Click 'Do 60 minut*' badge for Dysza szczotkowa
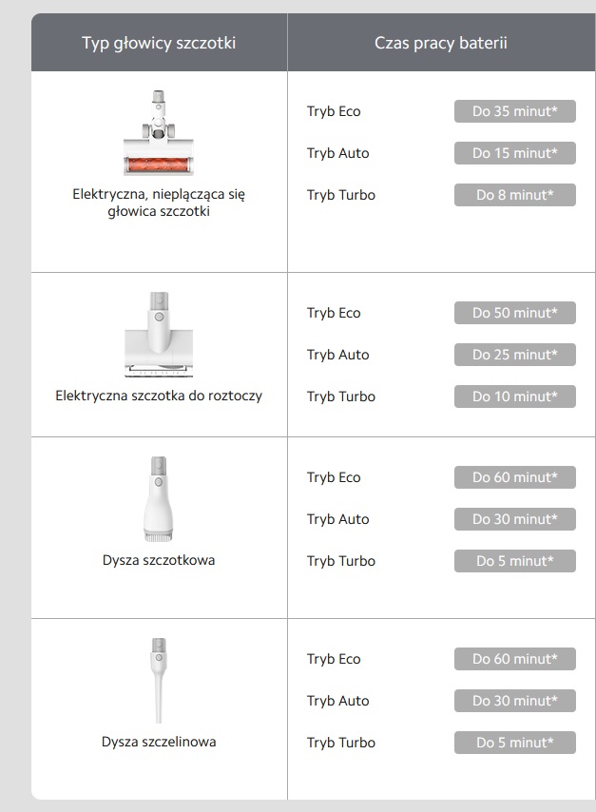 click(514, 477)
